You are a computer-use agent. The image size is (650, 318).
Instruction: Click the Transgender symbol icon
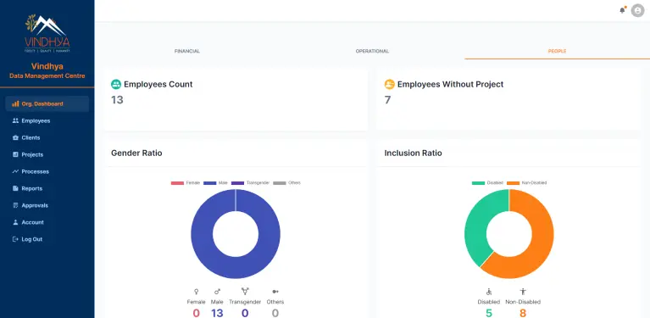(x=245, y=292)
